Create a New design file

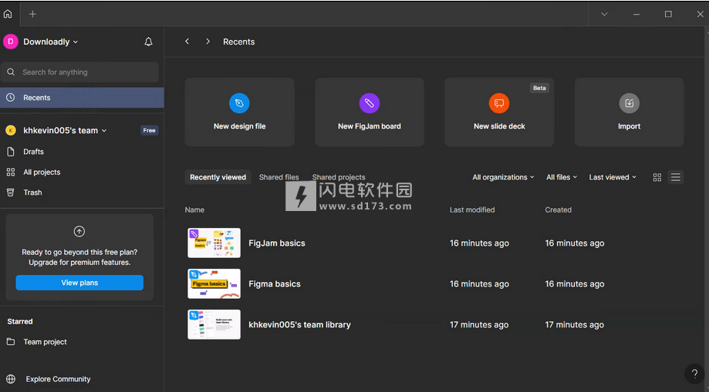240,112
